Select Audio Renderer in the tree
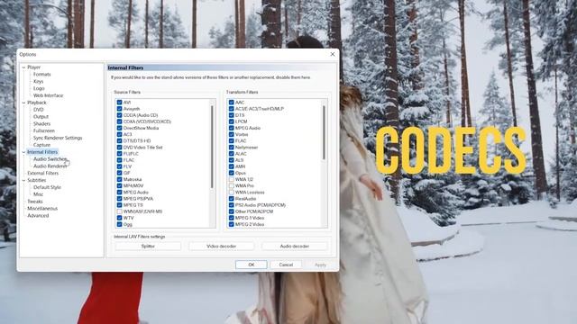Viewport: 577px width, 324px height. click(x=50, y=166)
